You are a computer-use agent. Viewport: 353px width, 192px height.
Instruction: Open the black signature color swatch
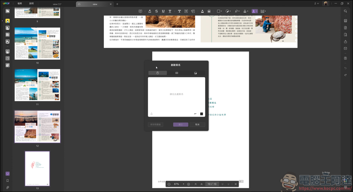click(202, 114)
